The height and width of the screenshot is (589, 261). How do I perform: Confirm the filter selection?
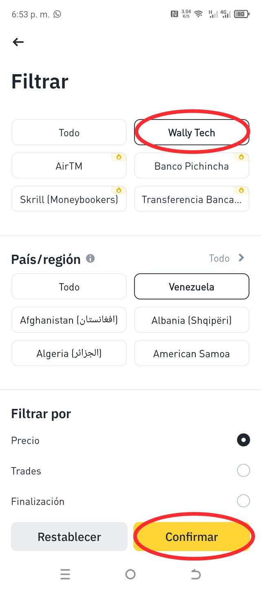click(x=192, y=537)
